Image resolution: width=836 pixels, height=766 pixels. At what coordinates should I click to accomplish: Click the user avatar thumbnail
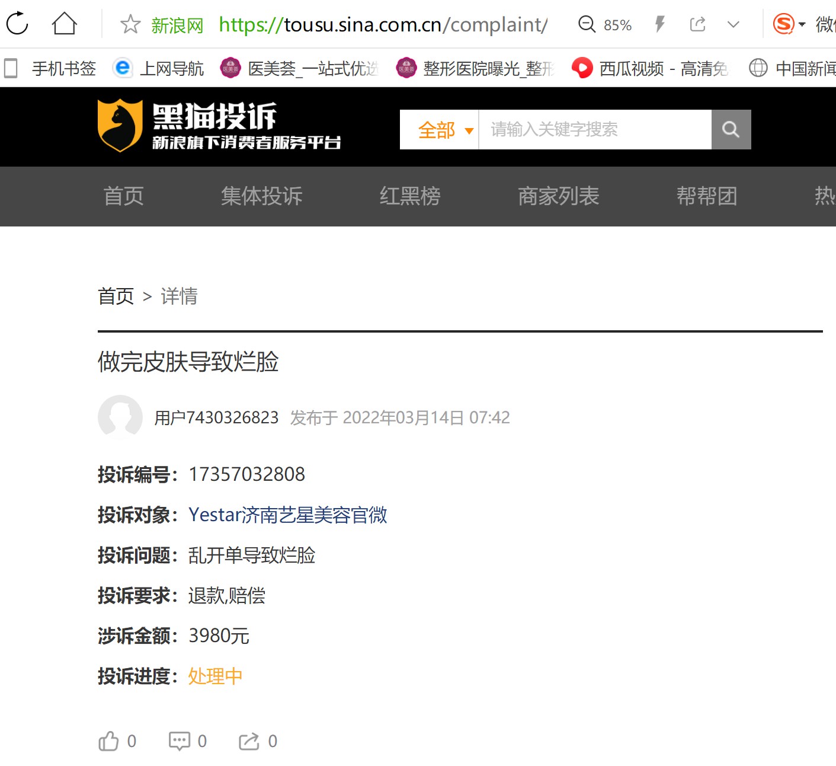(x=120, y=417)
